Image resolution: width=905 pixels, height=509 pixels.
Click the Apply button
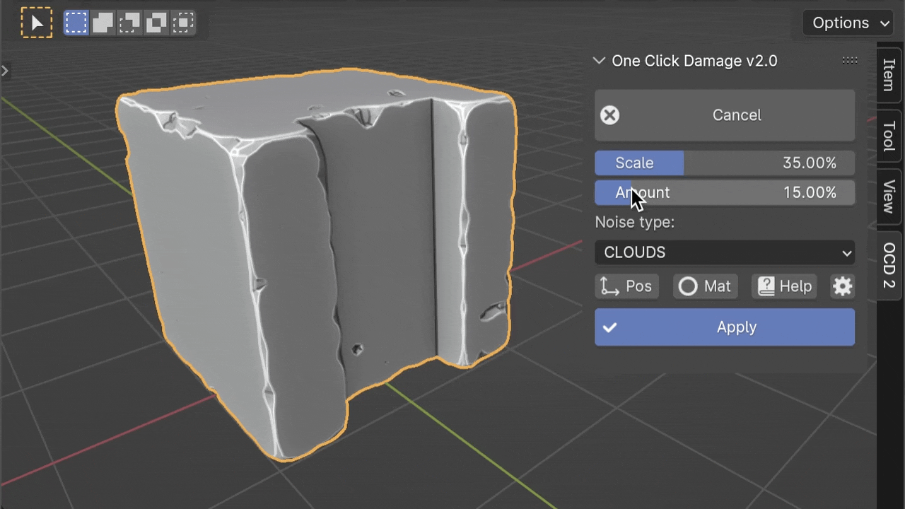point(725,327)
